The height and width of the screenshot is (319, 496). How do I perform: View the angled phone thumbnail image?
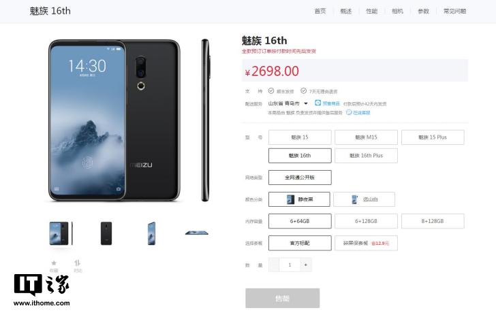tap(151, 233)
